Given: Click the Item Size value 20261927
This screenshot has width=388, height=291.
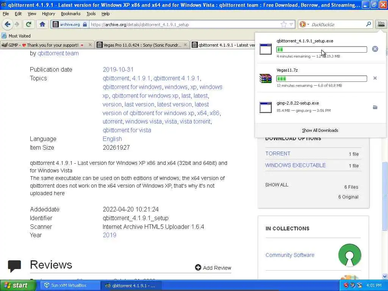Looking at the screenshot, I should [x=116, y=147].
